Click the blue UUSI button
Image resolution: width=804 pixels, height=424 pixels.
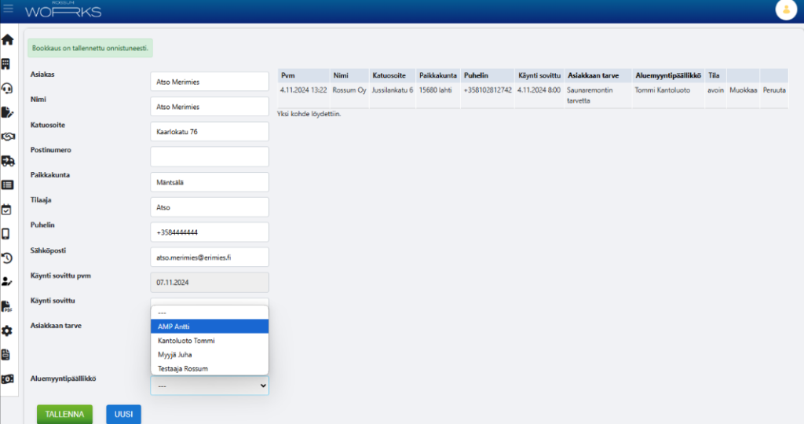[123, 415]
